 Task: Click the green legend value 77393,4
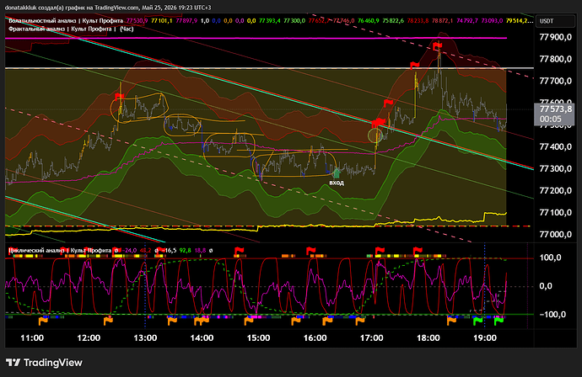(269, 21)
